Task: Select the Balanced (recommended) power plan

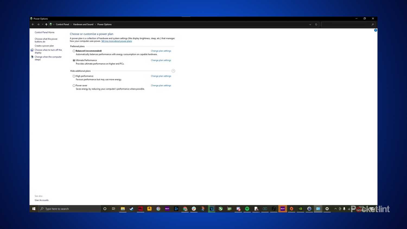Action: (x=74, y=51)
